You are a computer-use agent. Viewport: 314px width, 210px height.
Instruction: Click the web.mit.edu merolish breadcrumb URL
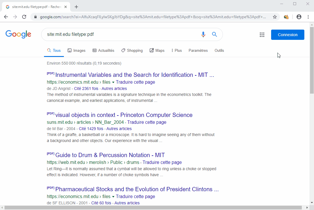click(93, 162)
